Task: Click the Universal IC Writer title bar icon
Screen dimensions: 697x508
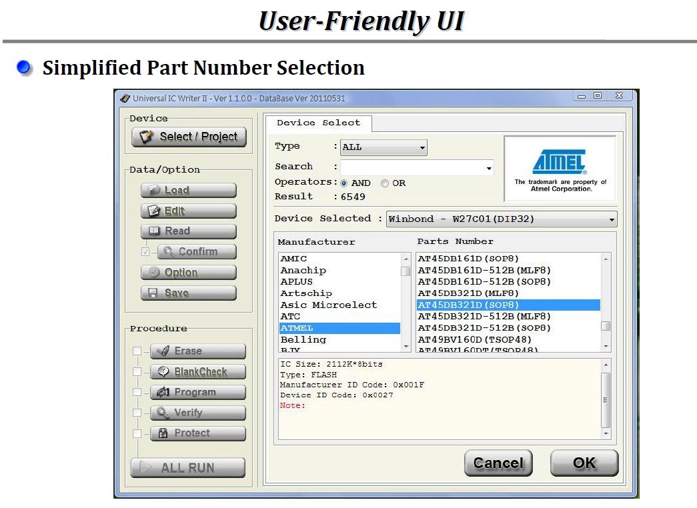Action: (x=125, y=98)
